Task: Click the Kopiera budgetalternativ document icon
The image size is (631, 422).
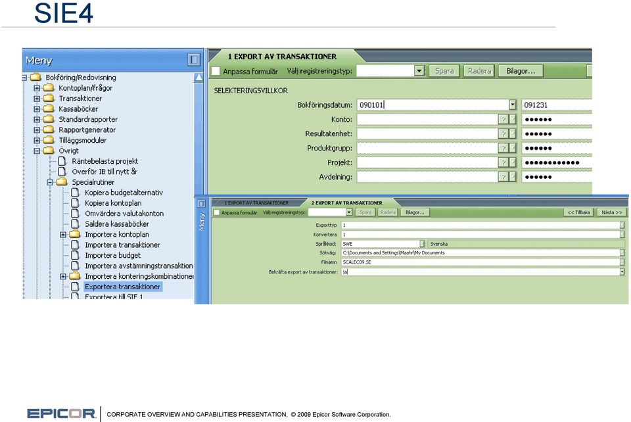Action: coord(75,193)
